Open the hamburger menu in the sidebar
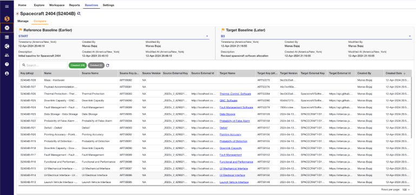416x195 pixels. coord(7,6)
